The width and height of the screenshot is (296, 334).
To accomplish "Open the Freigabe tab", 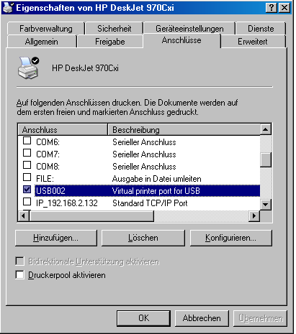I will point(110,42).
